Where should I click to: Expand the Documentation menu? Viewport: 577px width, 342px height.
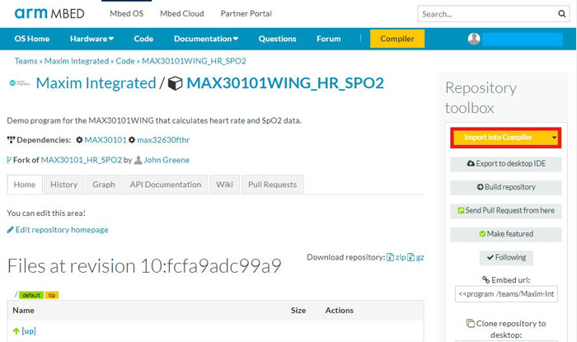click(x=206, y=39)
